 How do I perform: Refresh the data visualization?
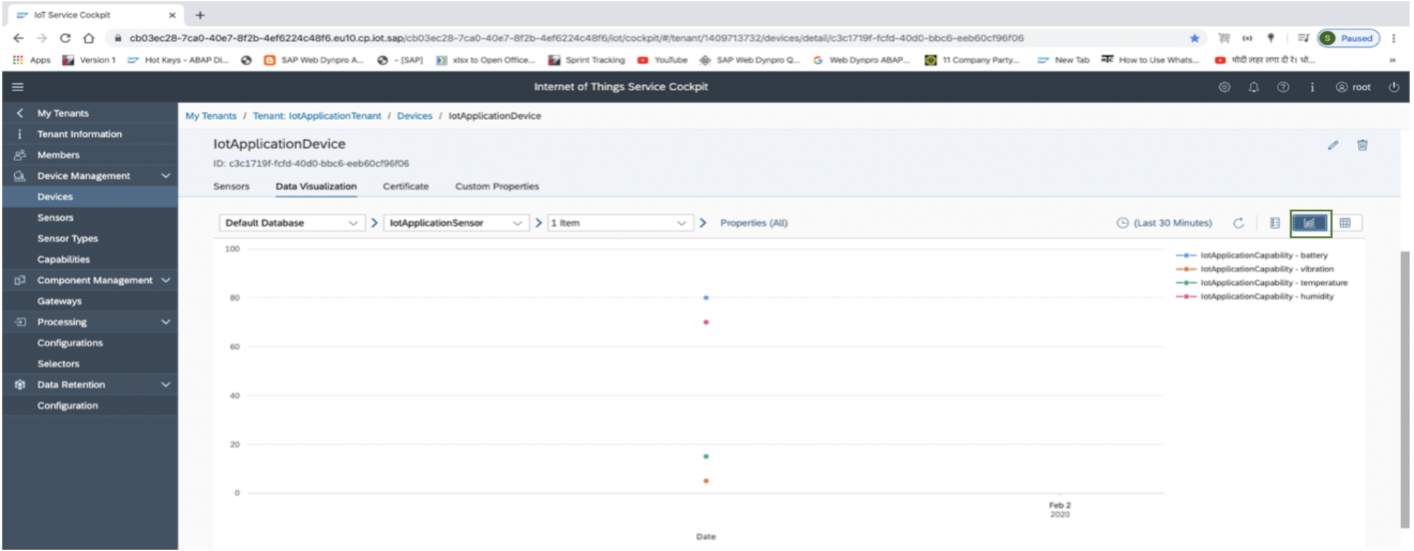(x=1238, y=223)
